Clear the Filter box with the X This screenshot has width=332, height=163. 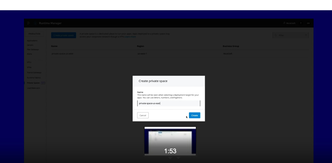coord(306,35)
